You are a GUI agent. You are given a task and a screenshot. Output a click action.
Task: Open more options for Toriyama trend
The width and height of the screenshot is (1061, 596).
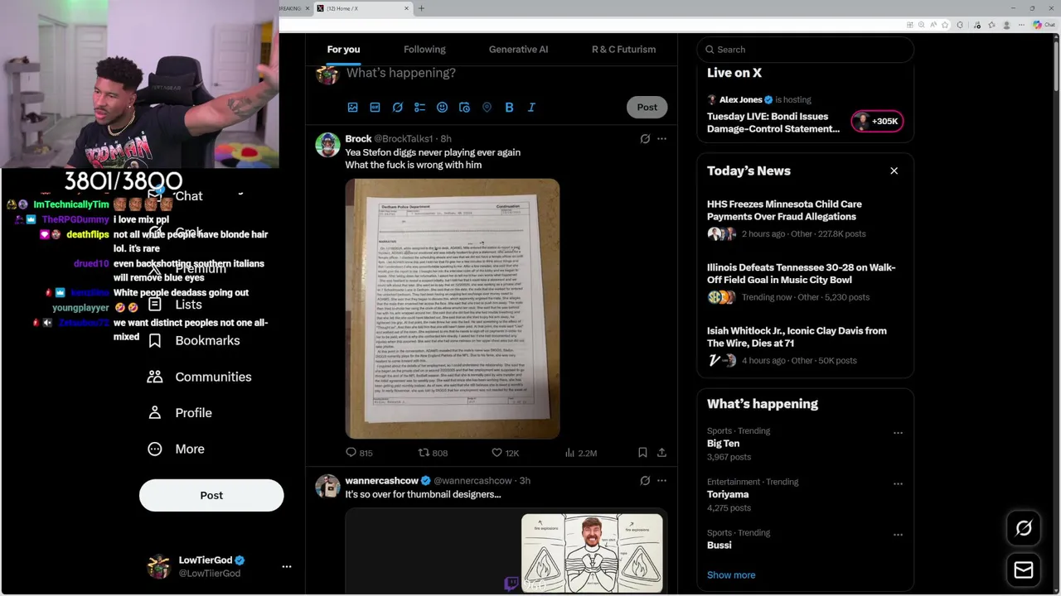(x=898, y=483)
